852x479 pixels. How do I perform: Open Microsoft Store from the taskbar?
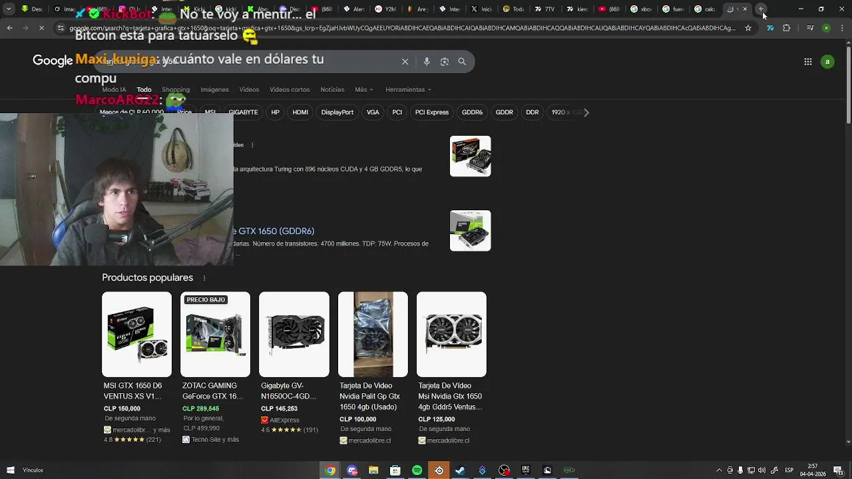tap(395, 470)
